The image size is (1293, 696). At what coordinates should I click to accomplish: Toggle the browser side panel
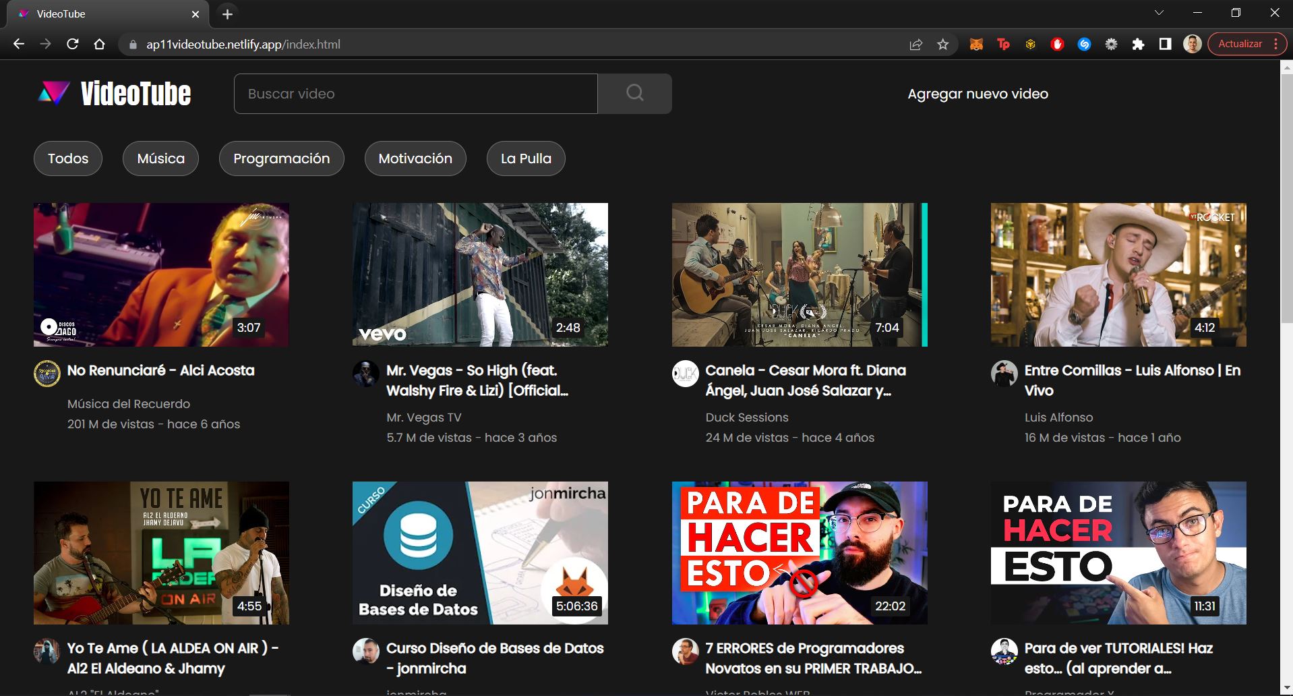pos(1165,44)
